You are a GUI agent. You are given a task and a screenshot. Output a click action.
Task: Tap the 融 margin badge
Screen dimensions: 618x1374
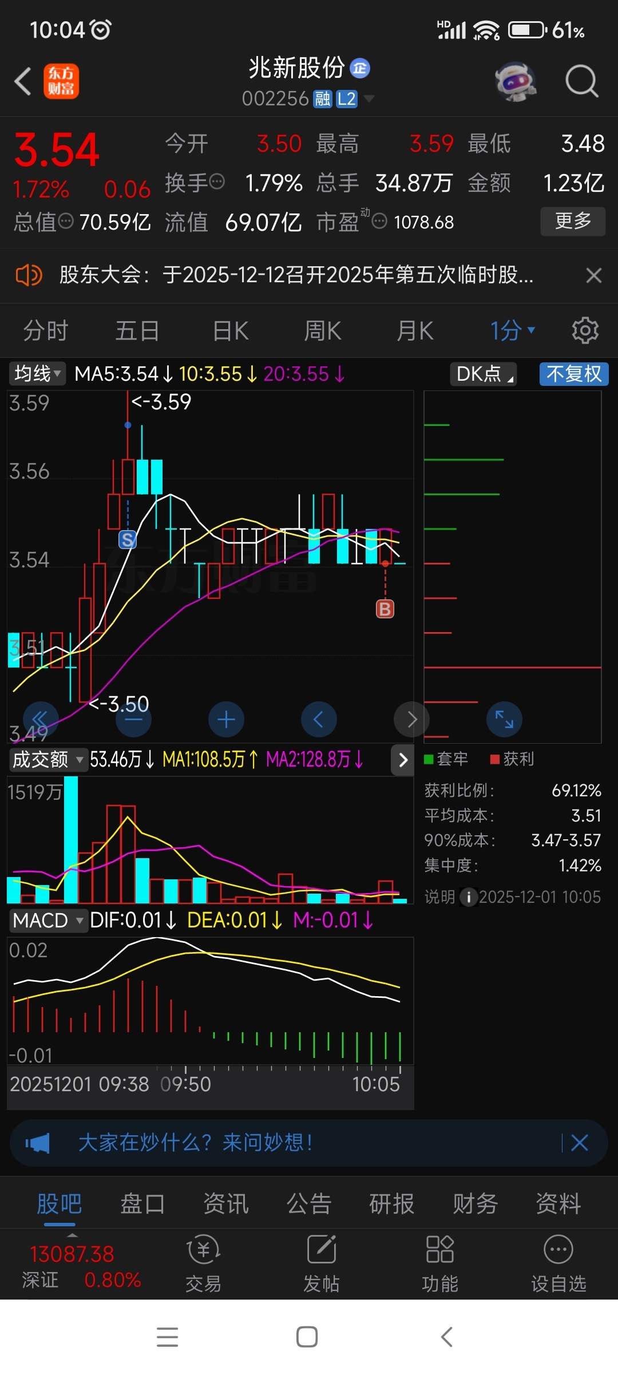point(323,99)
